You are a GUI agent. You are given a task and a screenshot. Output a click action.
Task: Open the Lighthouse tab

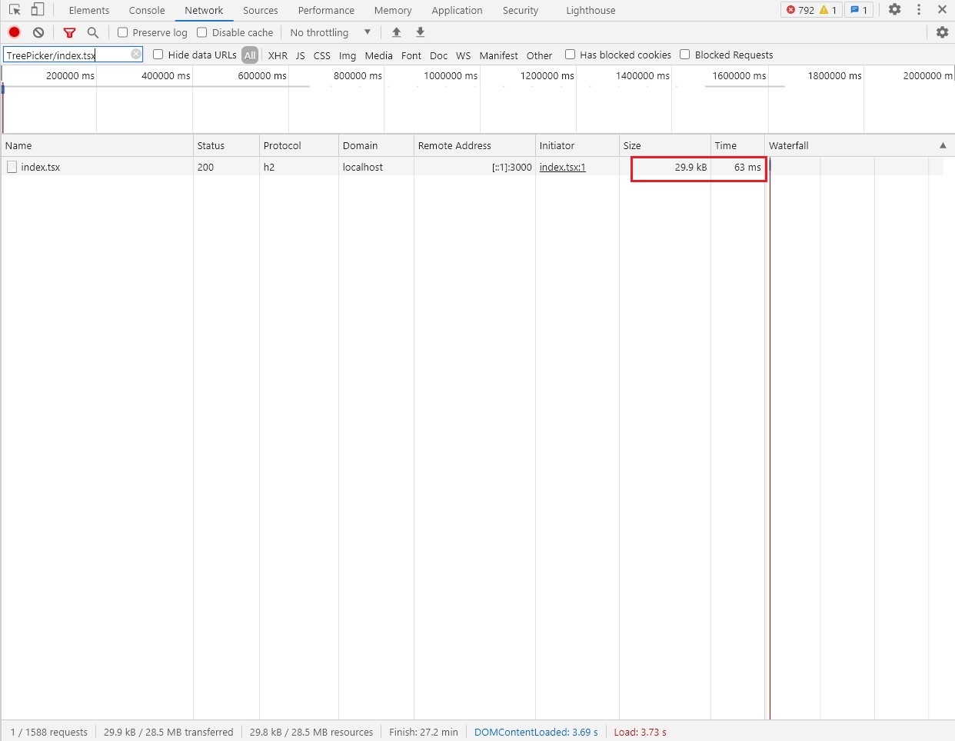[x=591, y=10]
